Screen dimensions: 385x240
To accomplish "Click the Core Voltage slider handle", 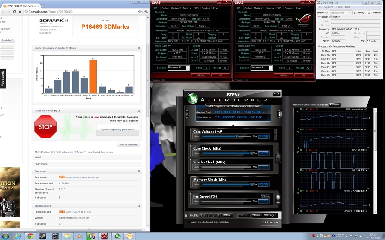I will [237, 136].
